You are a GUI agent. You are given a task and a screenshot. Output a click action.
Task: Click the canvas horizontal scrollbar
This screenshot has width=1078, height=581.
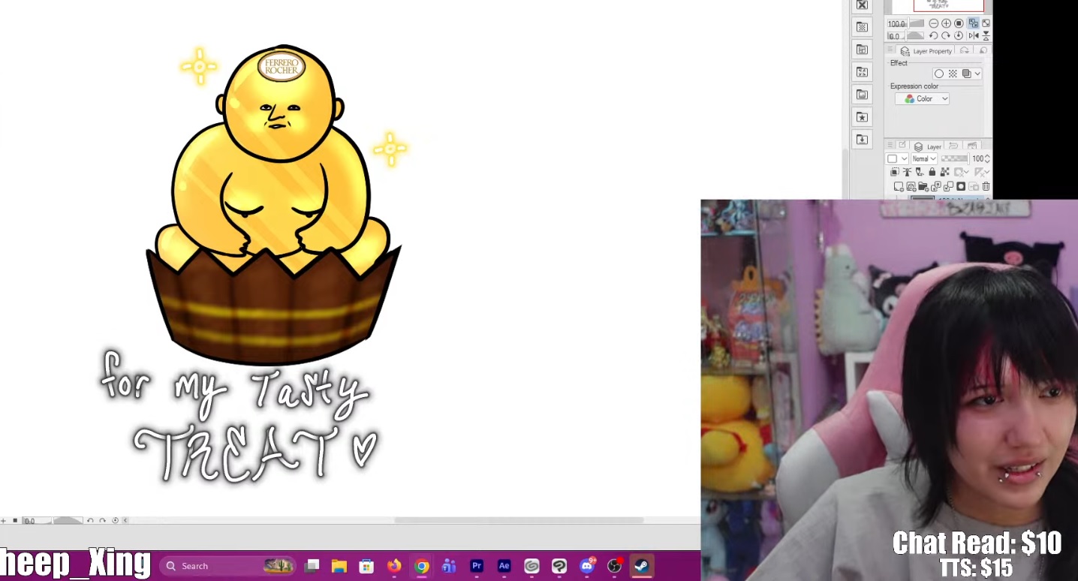tap(519, 520)
